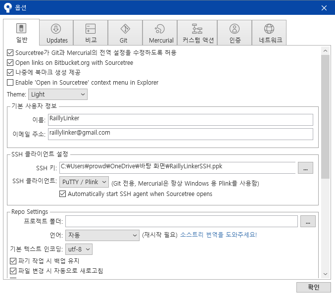Open the 일반 tab

(x=21, y=33)
